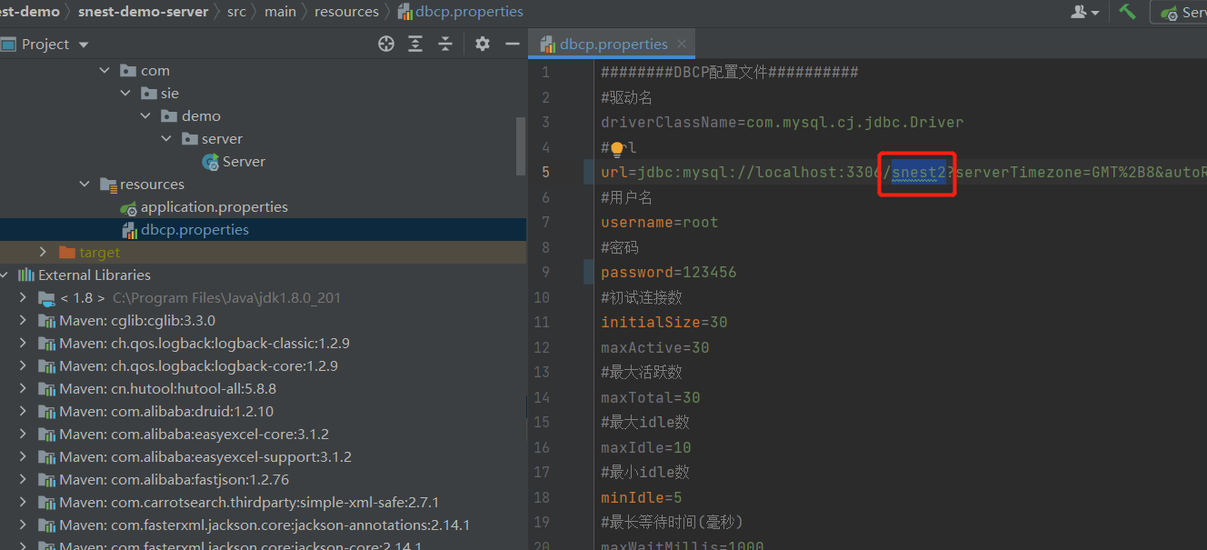Select the Server class file
The image size is (1207, 550).
pyautogui.click(x=243, y=161)
